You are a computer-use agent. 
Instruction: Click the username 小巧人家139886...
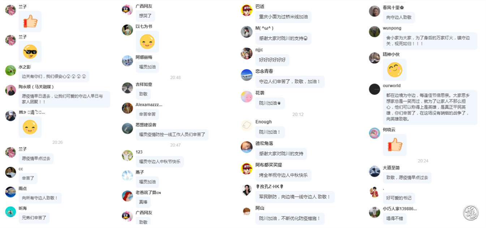pos(400,209)
